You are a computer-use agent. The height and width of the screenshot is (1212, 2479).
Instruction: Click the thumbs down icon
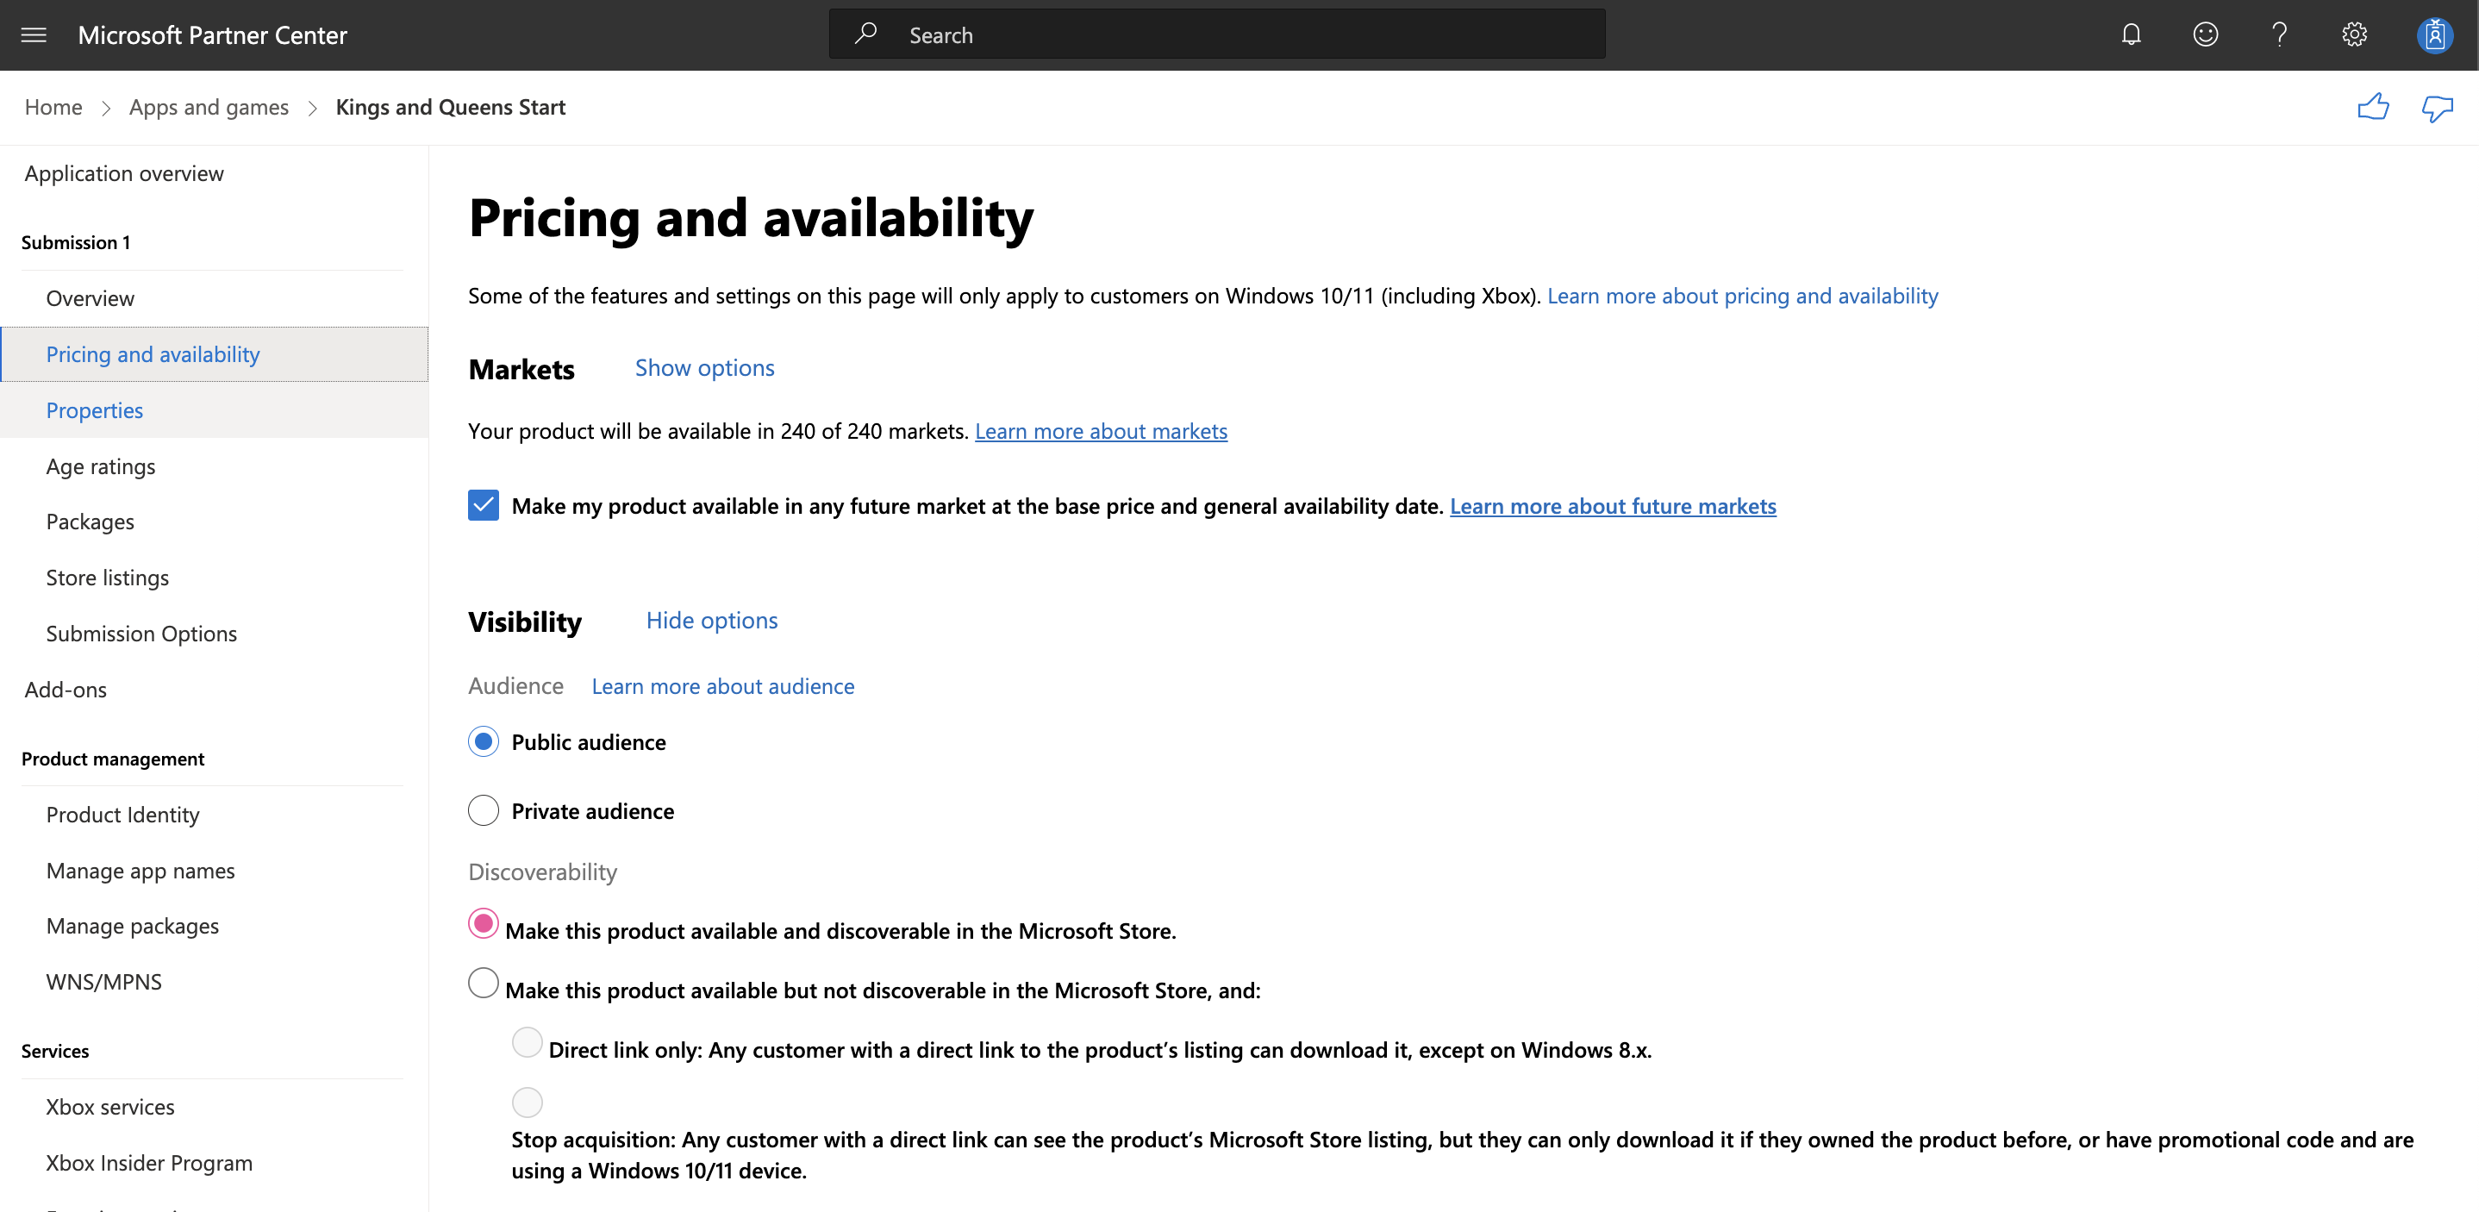click(x=2437, y=108)
